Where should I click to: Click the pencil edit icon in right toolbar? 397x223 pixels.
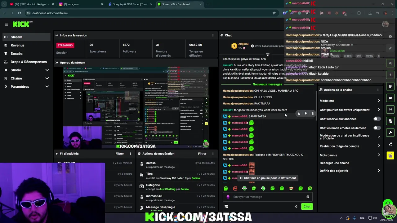pos(390,48)
